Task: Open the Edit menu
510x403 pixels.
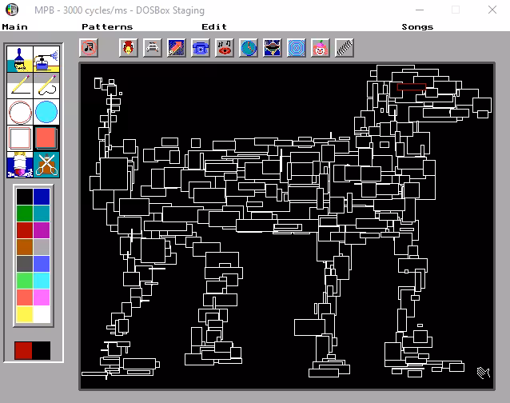Action: pos(214,26)
